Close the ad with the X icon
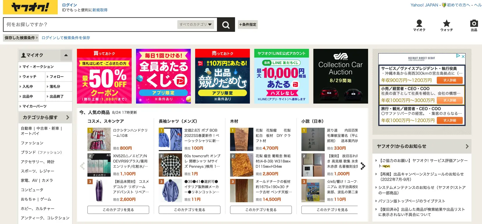 pos(463,56)
